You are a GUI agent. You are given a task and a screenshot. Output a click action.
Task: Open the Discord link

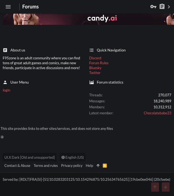[95, 58]
